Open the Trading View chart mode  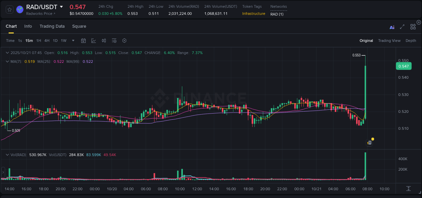click(389, 40)
